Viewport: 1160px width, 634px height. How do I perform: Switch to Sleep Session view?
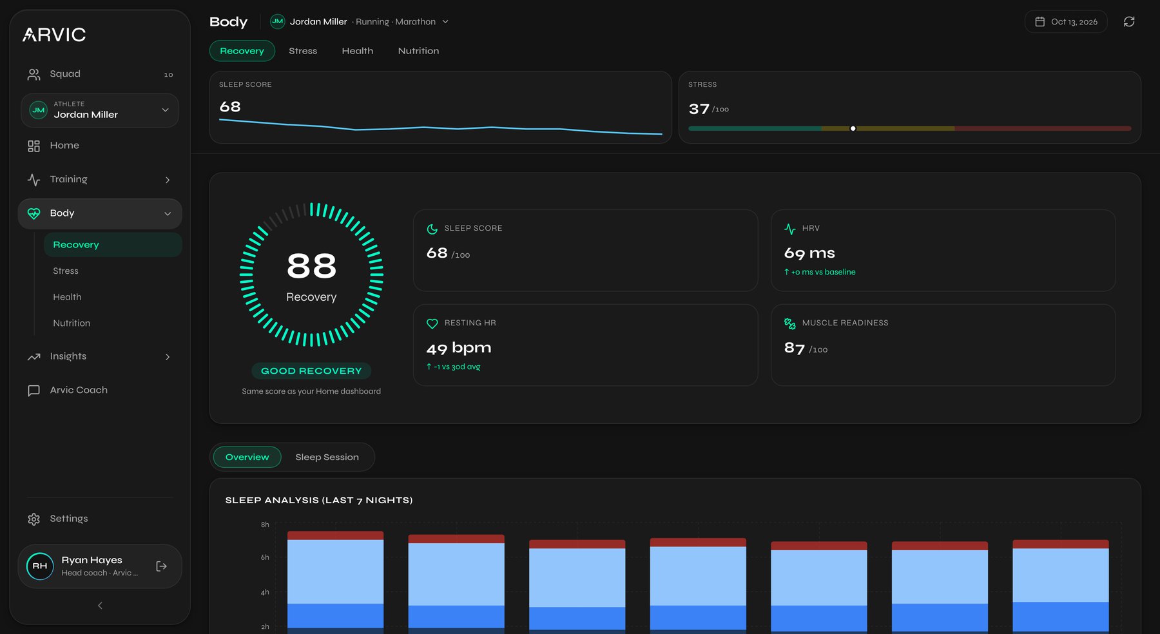pos(327,457)
